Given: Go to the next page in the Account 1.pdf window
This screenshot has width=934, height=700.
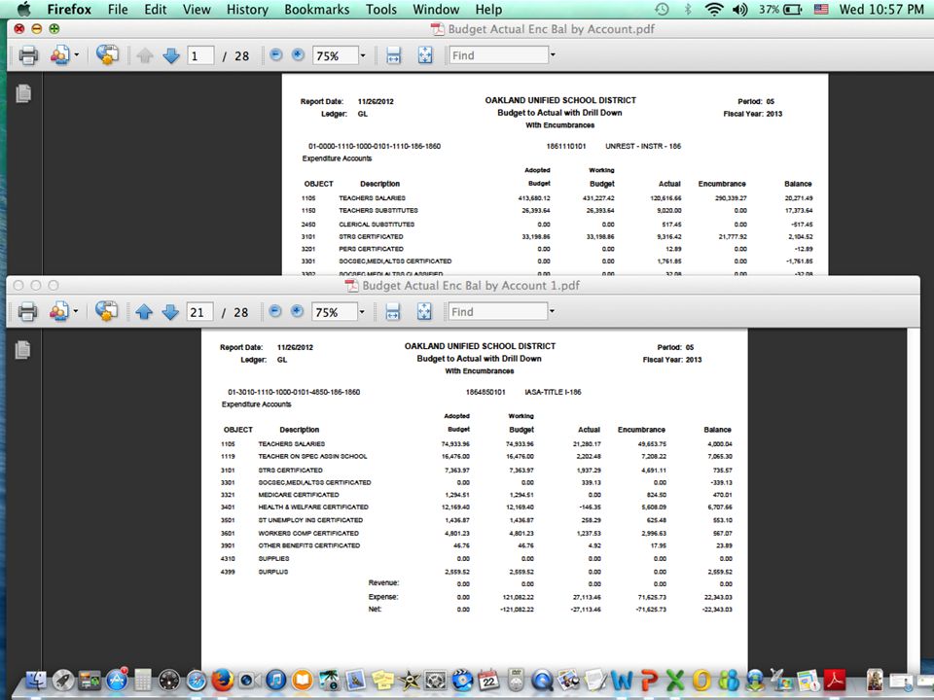Looking at the screenshot, I should [170, 312].
